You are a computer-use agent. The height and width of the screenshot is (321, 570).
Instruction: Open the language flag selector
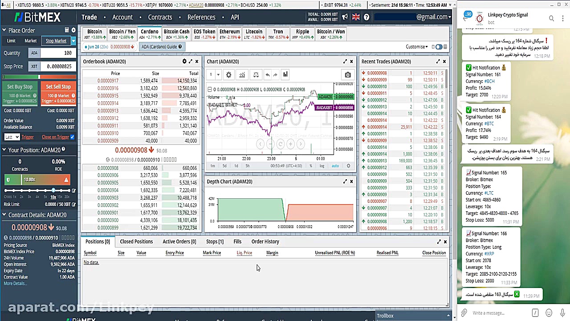[356, 17]
